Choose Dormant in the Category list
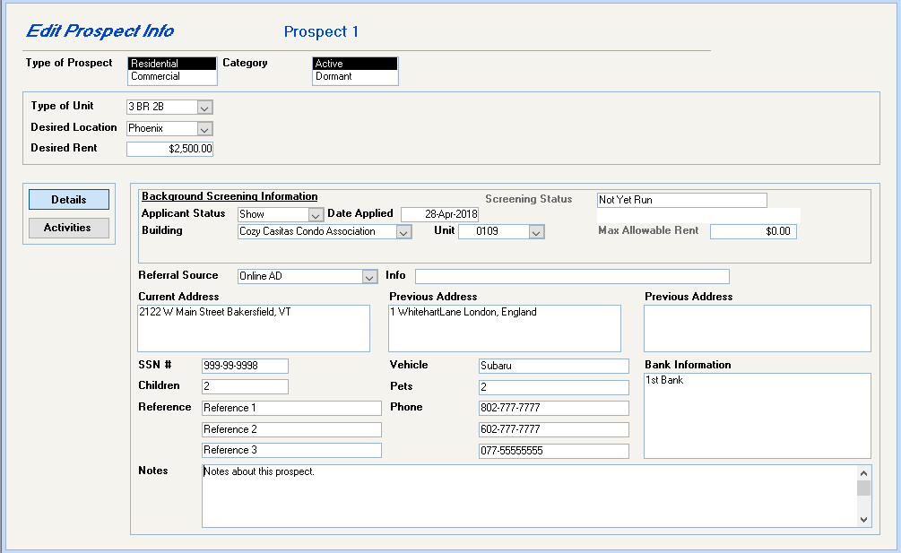Image resolution: width=901 pixels, height=553 pixels. (355, 76)
